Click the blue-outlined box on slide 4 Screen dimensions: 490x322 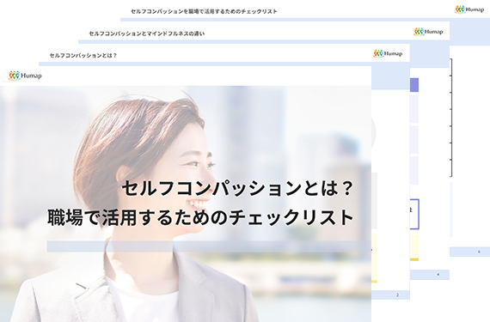(414, 215)
